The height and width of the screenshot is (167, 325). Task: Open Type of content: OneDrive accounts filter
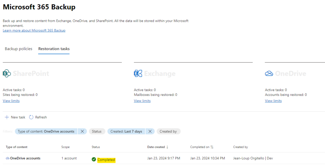(x=46, y=131)
